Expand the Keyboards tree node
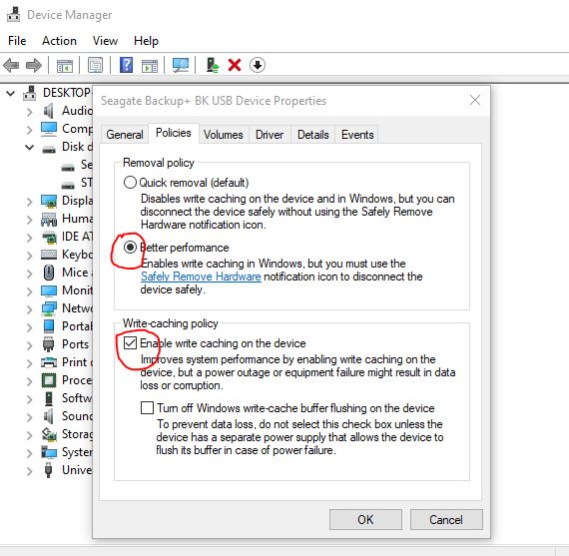 tap(29, 256)
